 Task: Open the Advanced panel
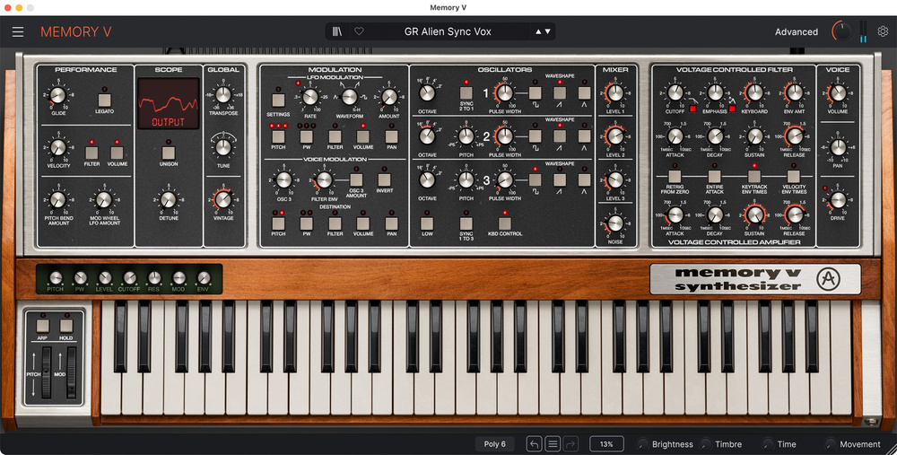(796, 32)
